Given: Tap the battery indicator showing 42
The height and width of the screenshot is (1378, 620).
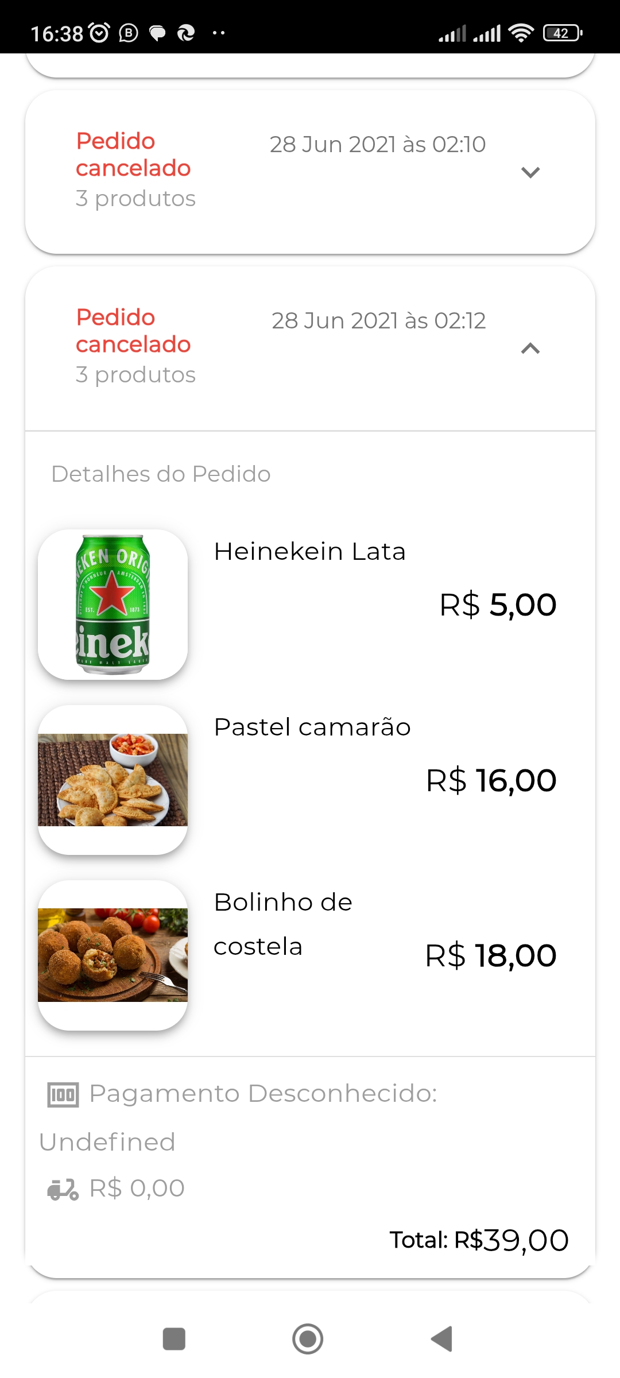Looking at the screenshot, I should tap(563, 33).
